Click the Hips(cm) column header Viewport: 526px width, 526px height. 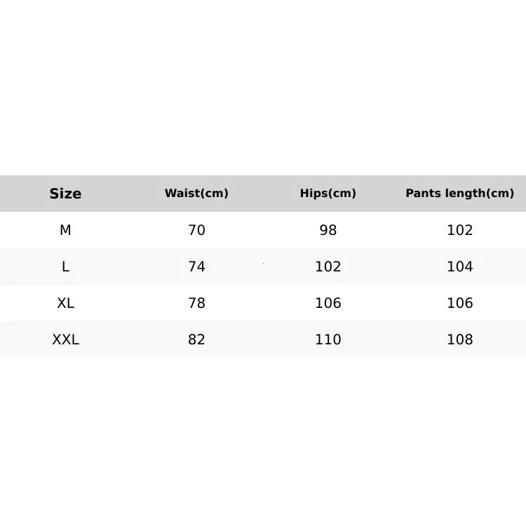tap(328, 194)
